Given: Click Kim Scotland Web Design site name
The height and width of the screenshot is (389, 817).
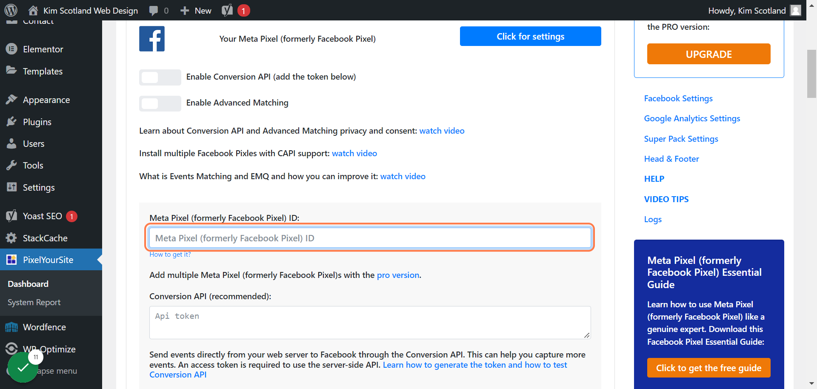Looking at the screenshot, I should tap(90, 11).
